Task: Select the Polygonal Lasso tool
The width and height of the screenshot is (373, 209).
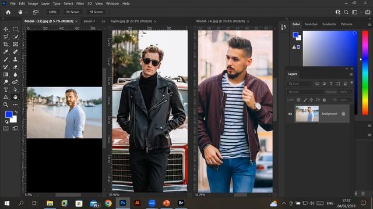Action: pos(6,37)
